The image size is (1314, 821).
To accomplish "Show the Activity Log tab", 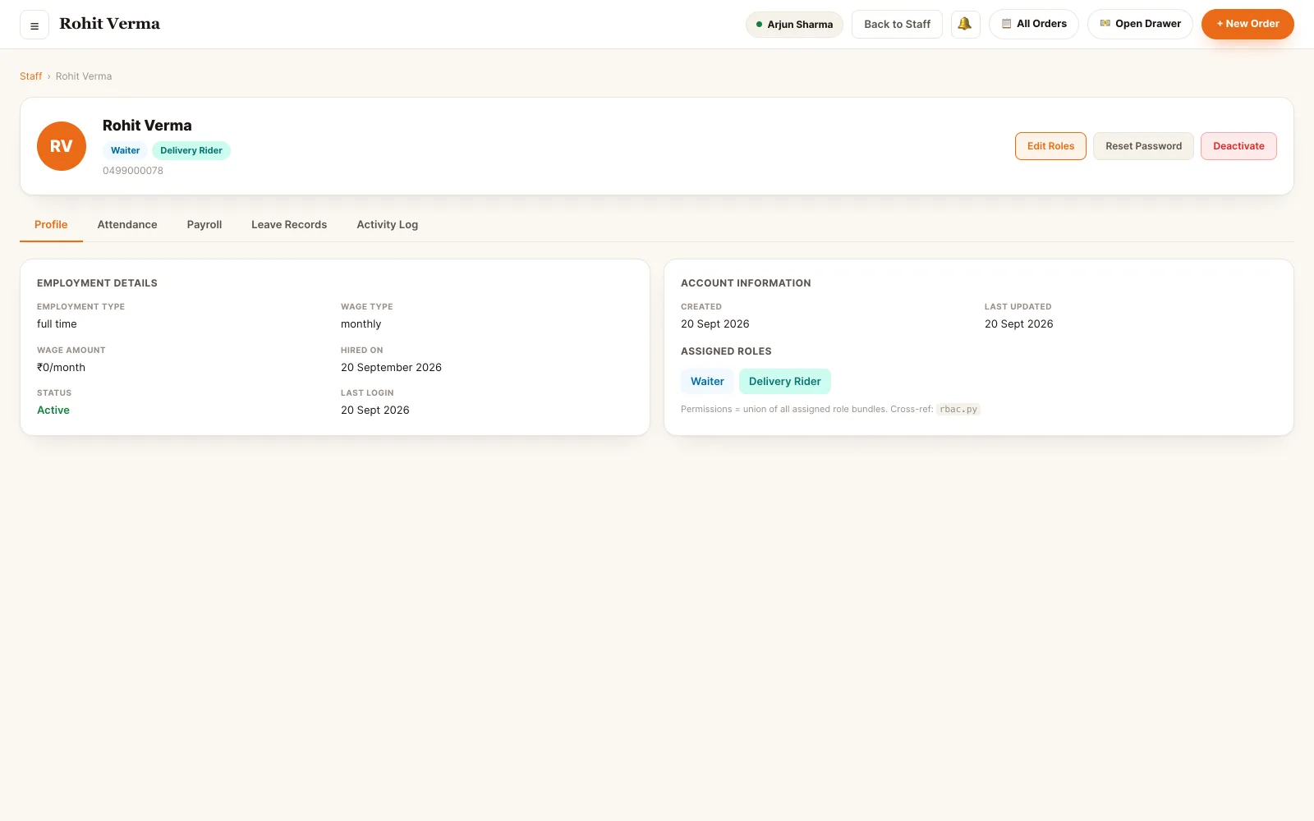I will [x=388, y=225].
